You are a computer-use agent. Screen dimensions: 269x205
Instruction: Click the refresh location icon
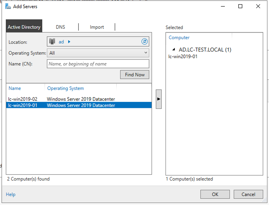145,42
